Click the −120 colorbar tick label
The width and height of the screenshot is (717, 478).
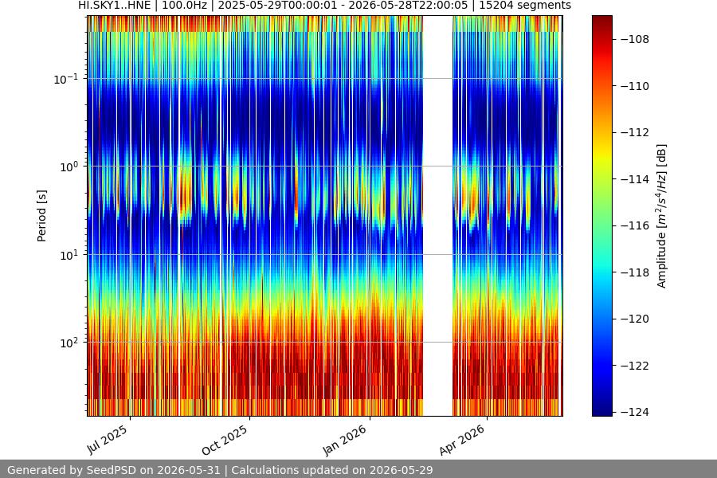(635, 319)
